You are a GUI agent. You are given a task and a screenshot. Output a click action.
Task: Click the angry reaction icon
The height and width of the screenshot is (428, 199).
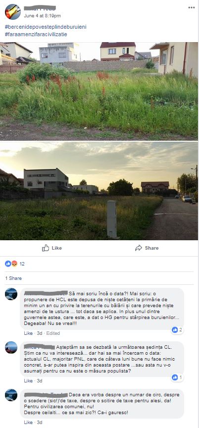click(x=14, y=264)
